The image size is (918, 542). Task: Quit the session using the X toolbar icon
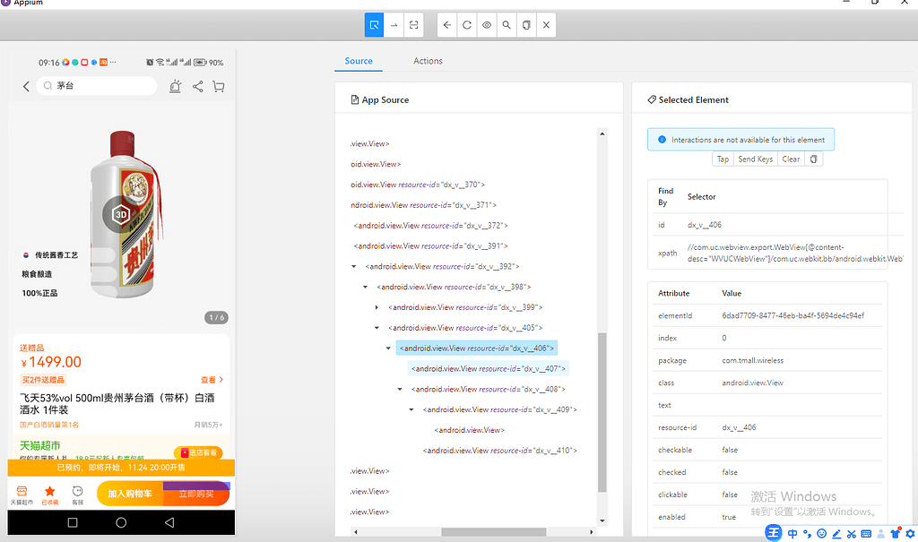(546, 25)
